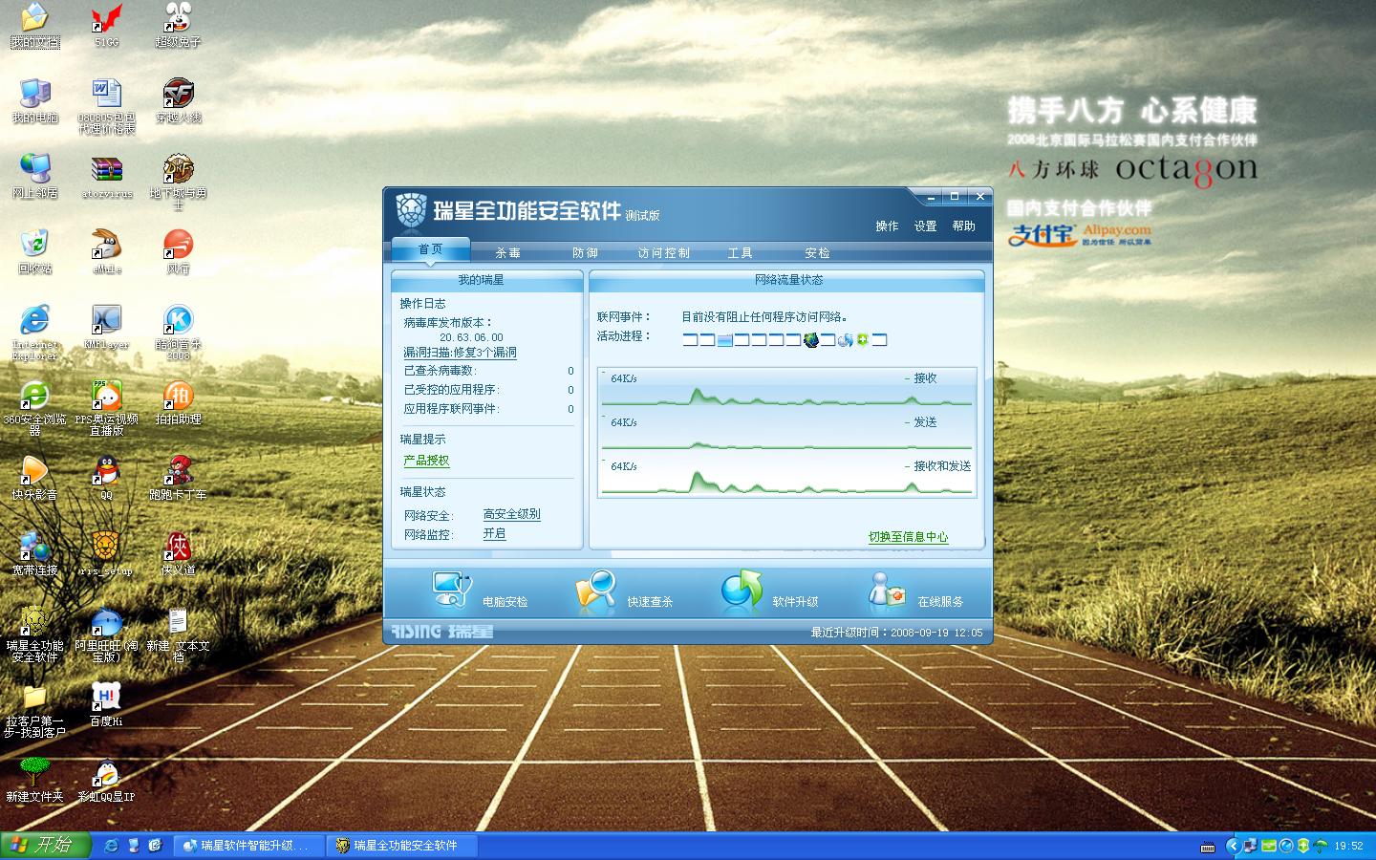Select 瑞星全功能安全软件 taskbar button

(x=401, y=846)
